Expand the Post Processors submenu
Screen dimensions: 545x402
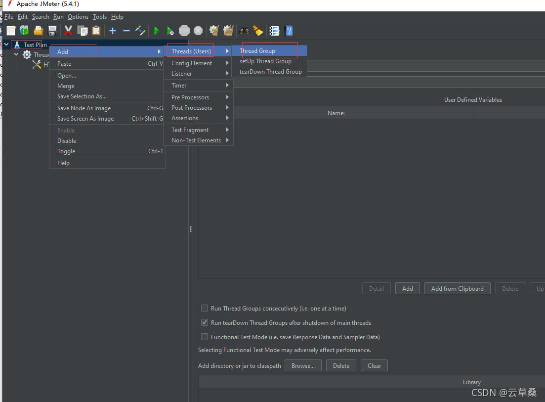199,107
